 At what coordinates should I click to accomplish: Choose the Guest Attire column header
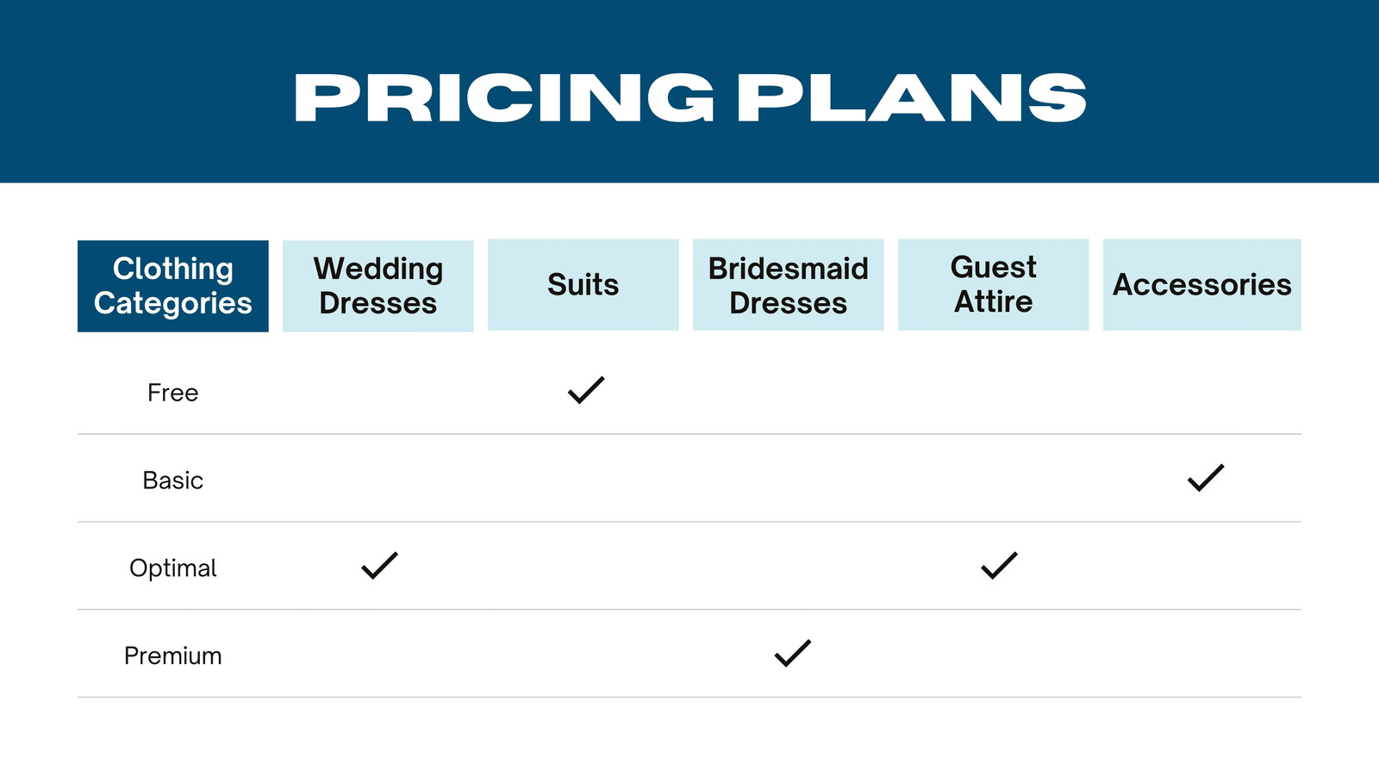[994, 285]
